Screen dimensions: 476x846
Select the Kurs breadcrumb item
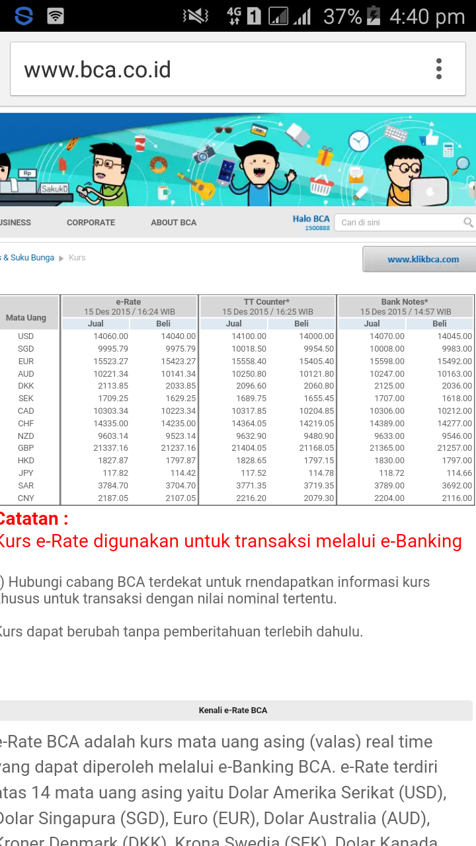point(77,258)
